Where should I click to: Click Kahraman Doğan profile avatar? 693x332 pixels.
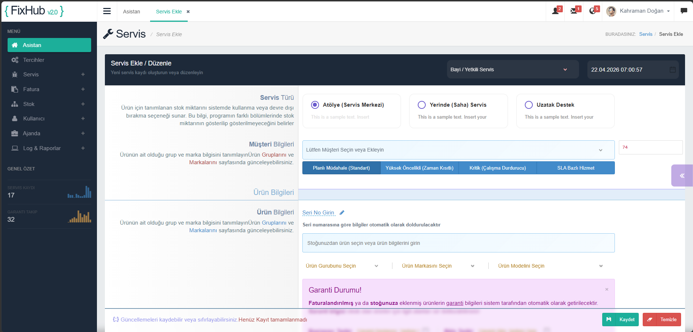pos(611,11)
